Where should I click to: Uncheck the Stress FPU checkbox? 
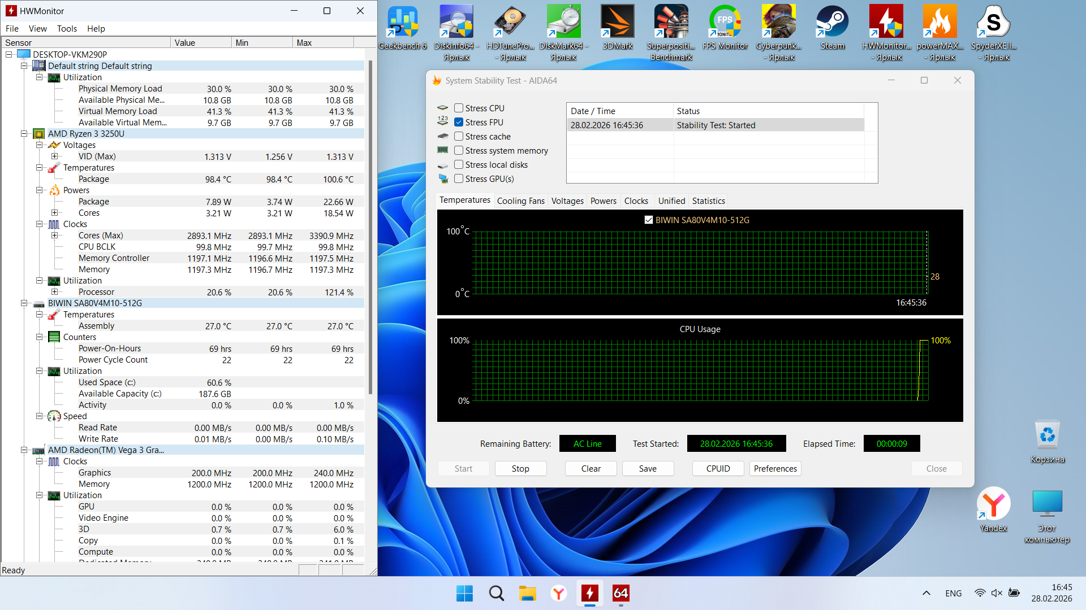tap(459, 122)
